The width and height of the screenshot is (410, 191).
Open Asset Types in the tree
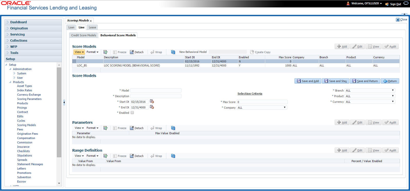coord(25,86)
